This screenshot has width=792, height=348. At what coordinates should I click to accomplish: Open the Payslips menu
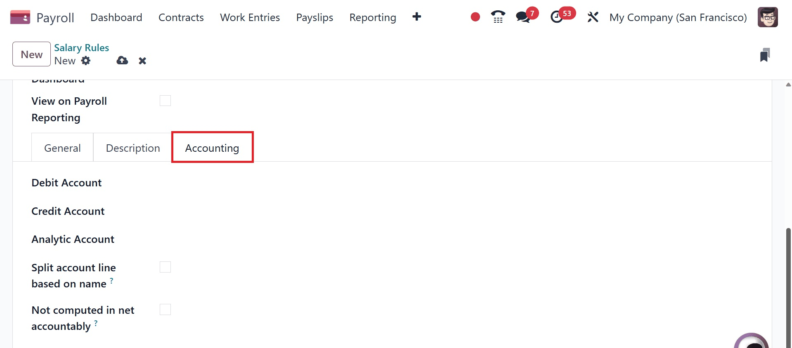point(314,17)
